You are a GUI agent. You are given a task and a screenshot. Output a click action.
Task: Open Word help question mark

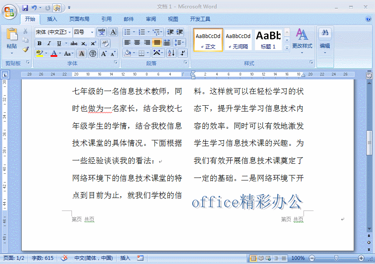[368, 19]
